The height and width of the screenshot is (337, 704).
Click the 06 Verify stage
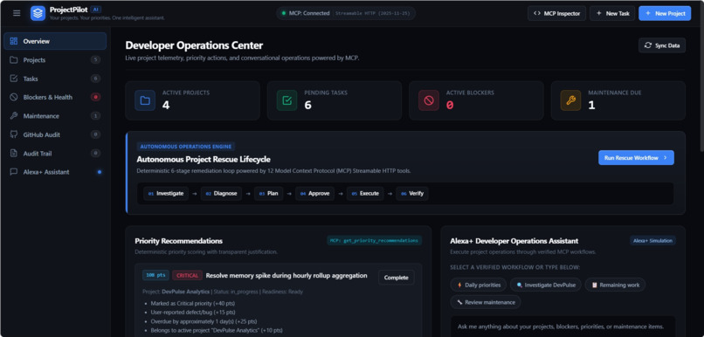[412, 194]
